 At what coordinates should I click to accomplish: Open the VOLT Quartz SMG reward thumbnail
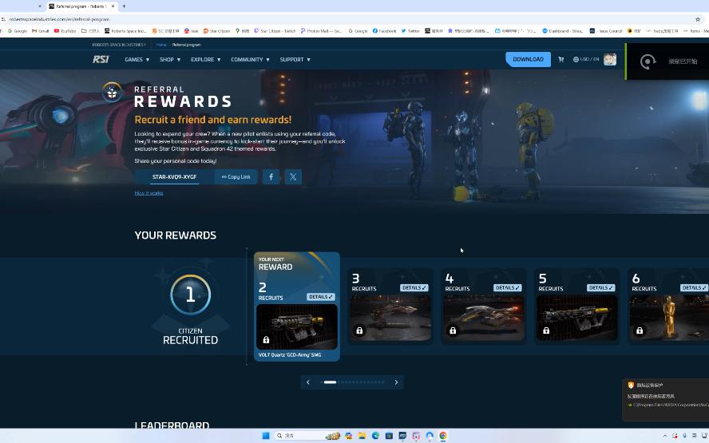click(x=297, y=326)
